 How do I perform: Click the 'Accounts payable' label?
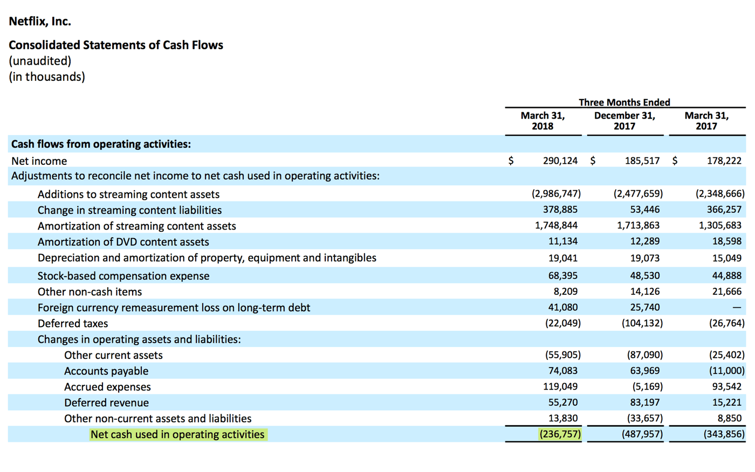tap(106, 371)
